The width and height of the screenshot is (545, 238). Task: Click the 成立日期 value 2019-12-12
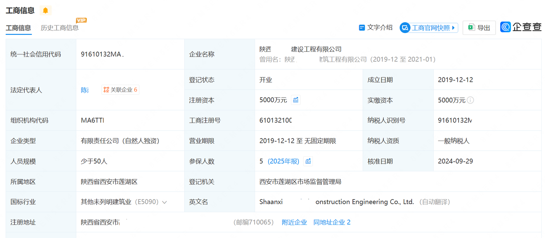(x=455, y=80)
